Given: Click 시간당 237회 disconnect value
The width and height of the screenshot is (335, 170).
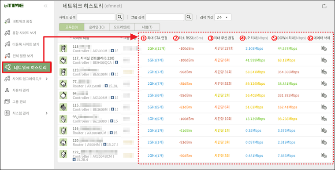Looking at the screenshot, I should 223,49.
